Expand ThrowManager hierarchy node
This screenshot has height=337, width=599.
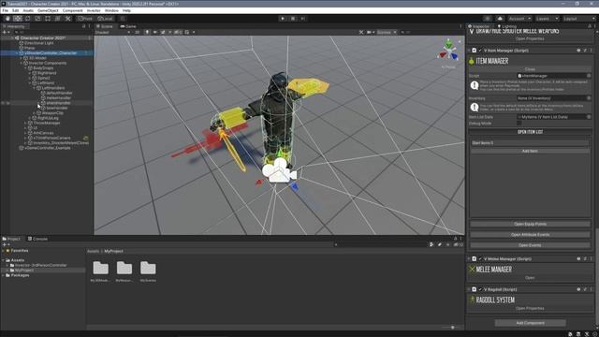click(25, 123)
